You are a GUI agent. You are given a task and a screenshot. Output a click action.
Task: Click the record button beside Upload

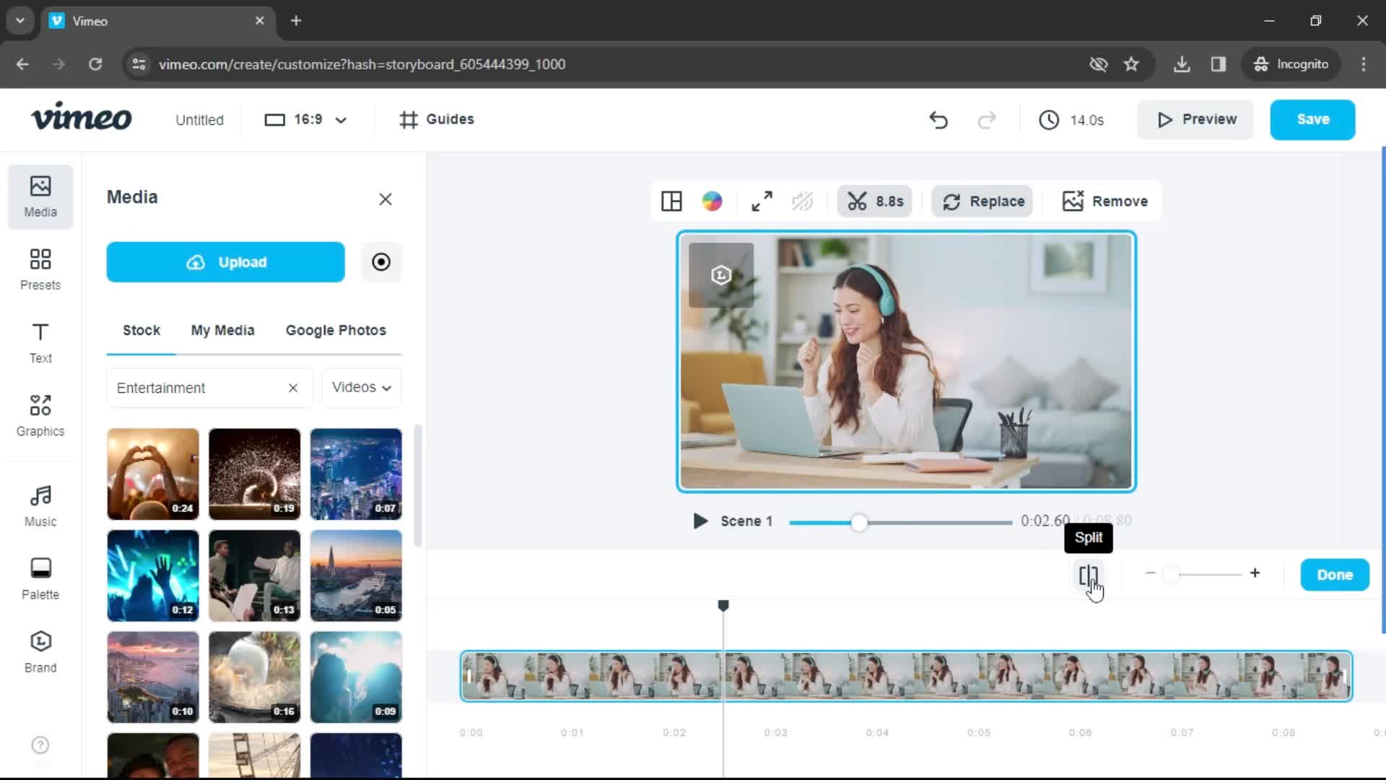point(381,261)
